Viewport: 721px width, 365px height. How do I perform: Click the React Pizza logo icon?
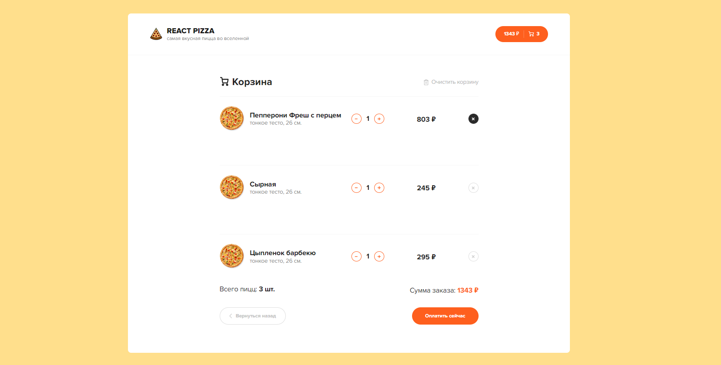click(156, 34)
